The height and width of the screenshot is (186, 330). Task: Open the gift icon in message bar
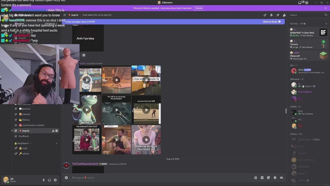pyautogui.click(x=255, y=177)
